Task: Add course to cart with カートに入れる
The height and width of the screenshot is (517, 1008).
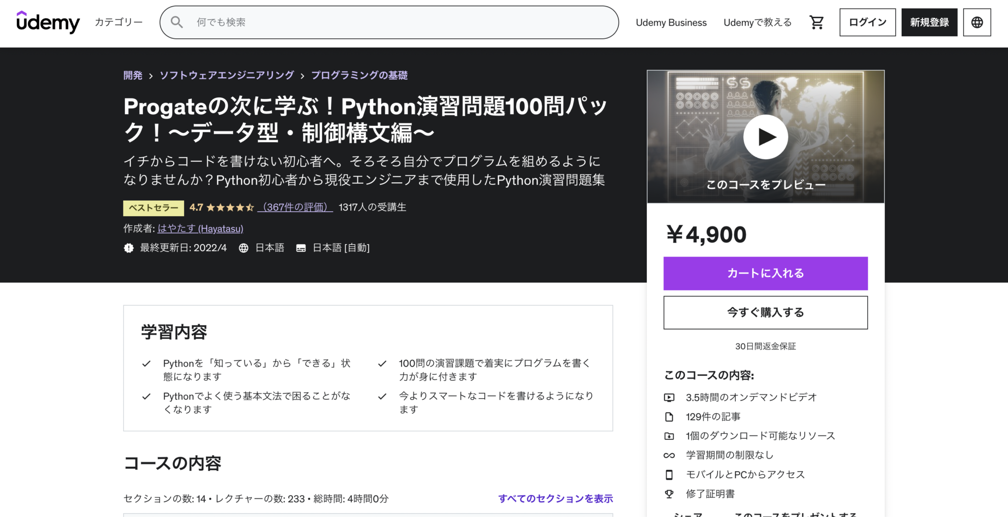Action: [x=765, y=273]
